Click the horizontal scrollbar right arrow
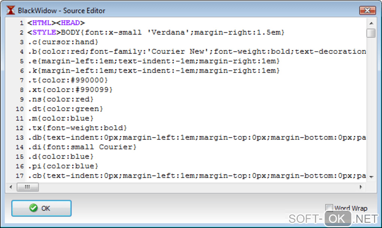Screen dimensions: 382x228 coord(361,187)
